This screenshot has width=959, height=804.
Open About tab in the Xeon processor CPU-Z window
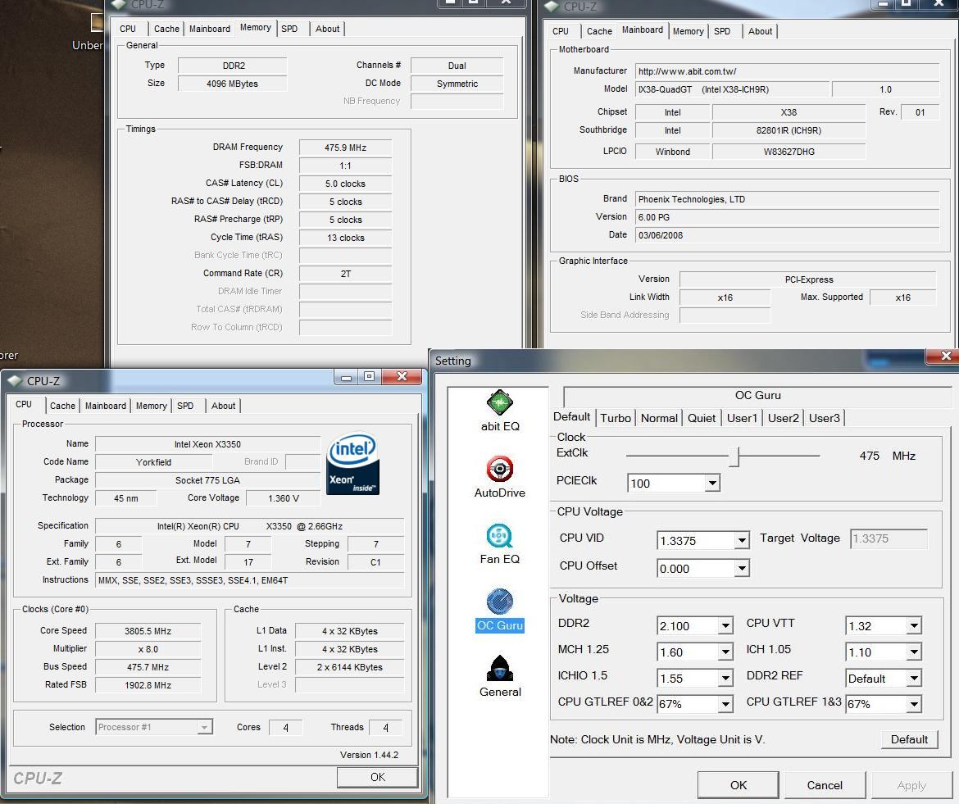[223, 406]
